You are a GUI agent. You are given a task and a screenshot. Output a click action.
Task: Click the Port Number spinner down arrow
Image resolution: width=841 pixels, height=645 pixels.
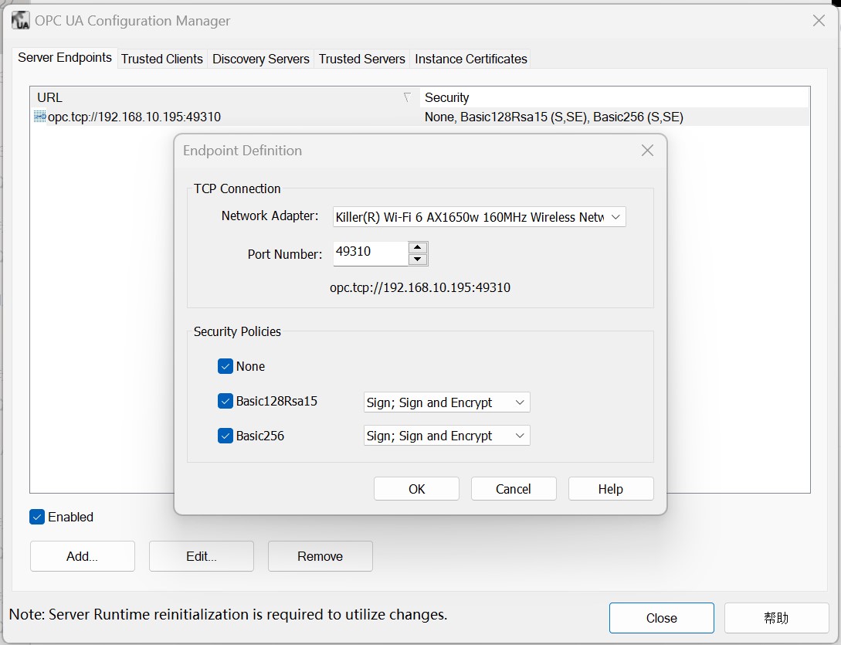point(417,259)
